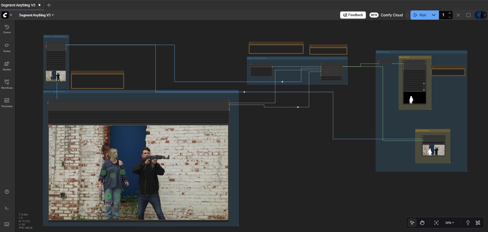This screenshot has height=232, width=488.
Task: Switch to the hand pan tool
Action: point(422,223)
